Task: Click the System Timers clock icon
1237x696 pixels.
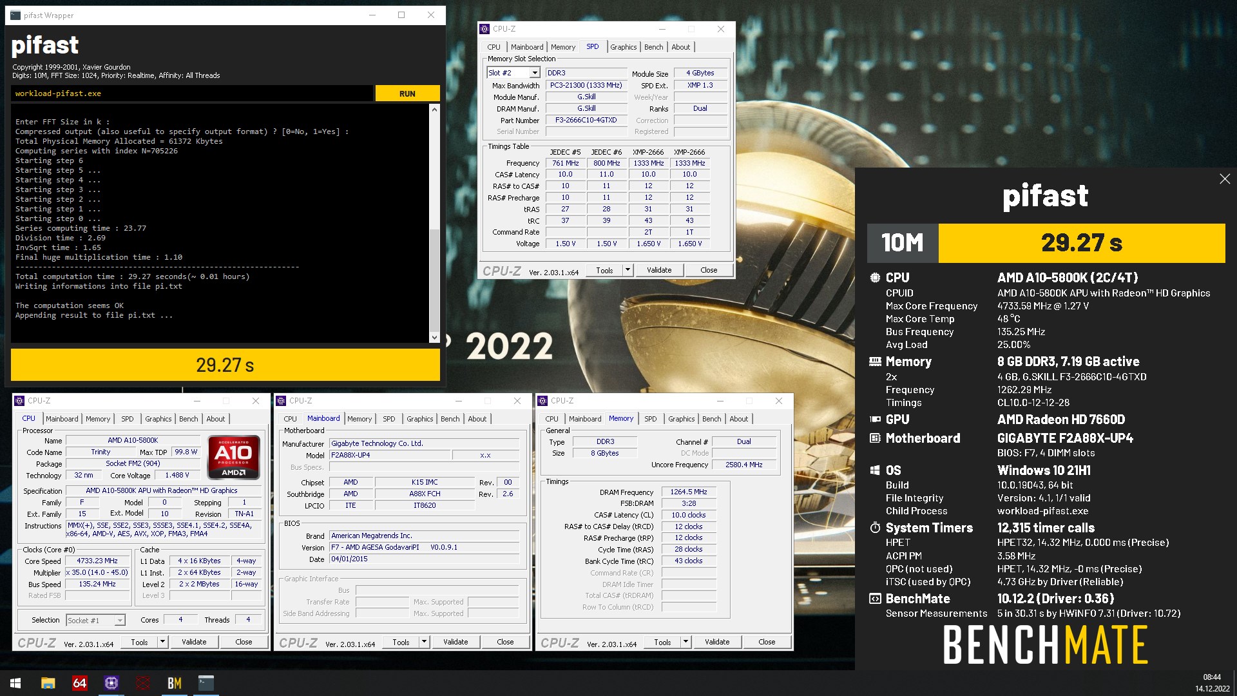Action: [875, 528]
